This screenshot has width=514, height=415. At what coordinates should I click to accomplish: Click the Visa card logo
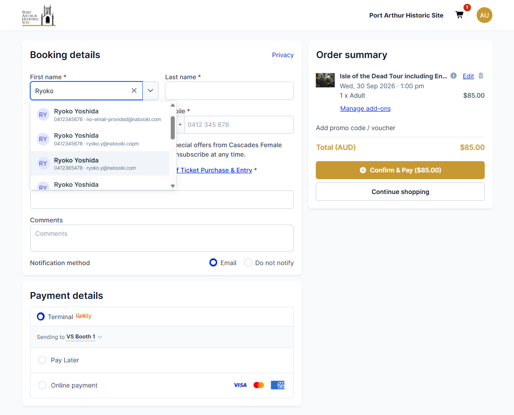pyautogui.click(x=240, y=385)
